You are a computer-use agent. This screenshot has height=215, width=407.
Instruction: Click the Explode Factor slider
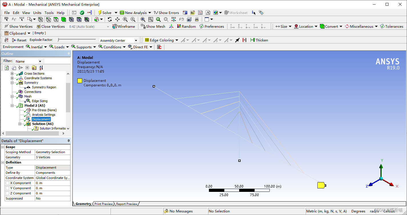[76, 40]
